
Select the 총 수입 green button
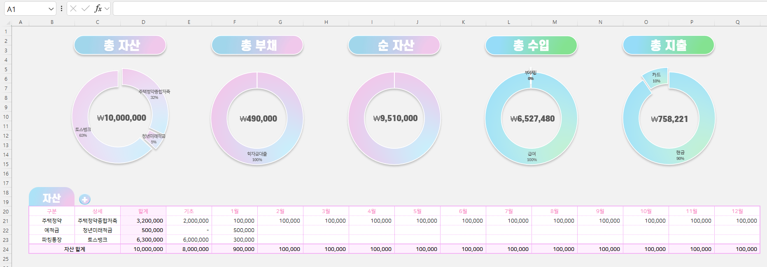[x=531, y=45]
